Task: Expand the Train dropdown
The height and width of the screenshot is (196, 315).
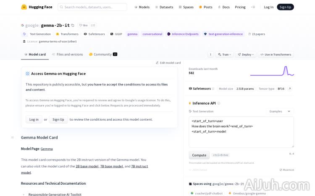Action: [224, 54]
